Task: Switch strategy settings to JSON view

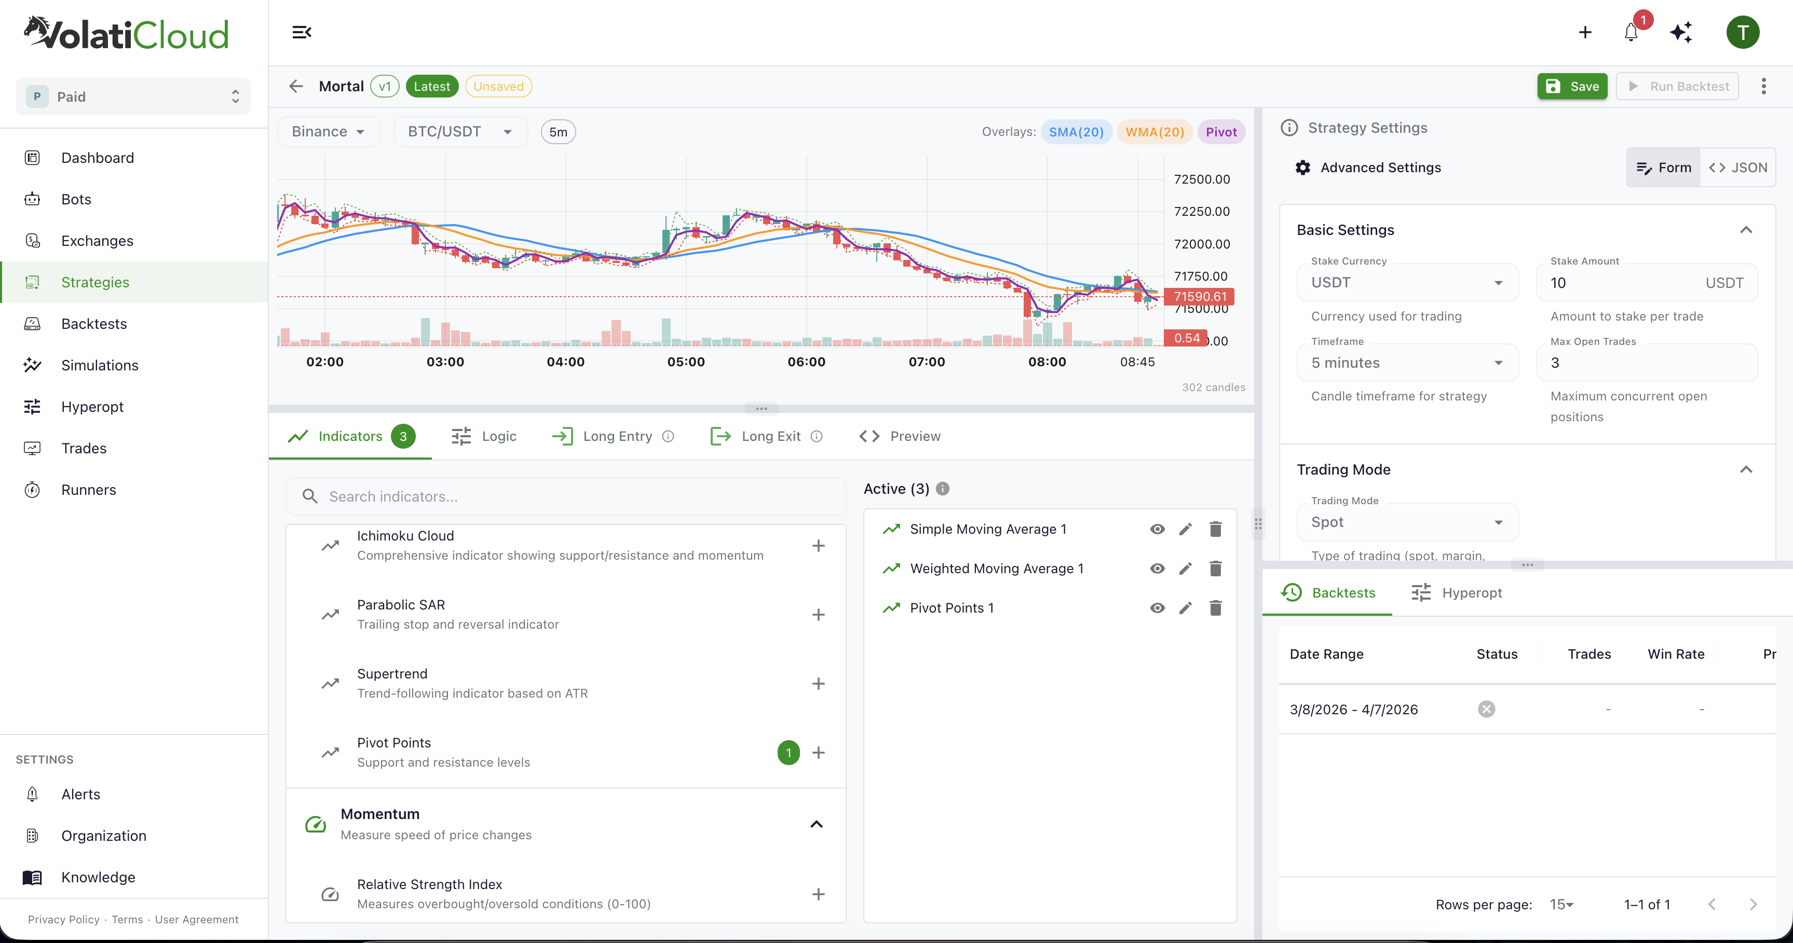Action: click(1738, 167)
